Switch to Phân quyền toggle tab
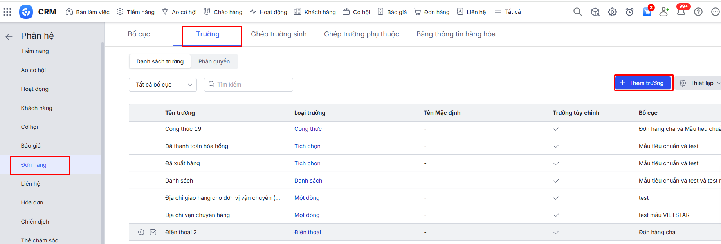This screenshot has height=244, width=721. click(214, 61)
